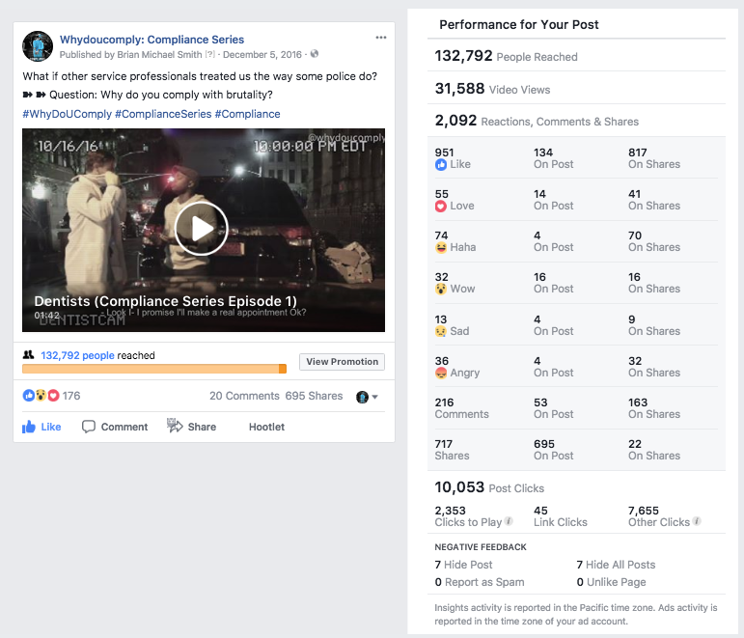Click the #ComplianceSeries hashtag
The image size is (744, 638).
point(161,114)
